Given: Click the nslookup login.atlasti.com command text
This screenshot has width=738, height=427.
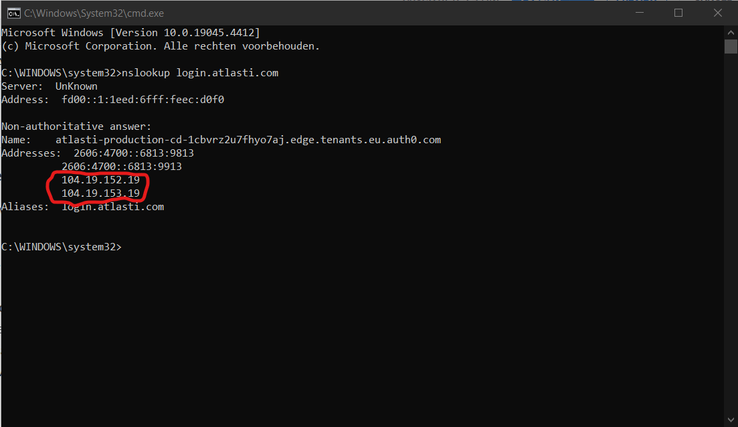Looking at the screenshot, I should (x=200, y=73).
